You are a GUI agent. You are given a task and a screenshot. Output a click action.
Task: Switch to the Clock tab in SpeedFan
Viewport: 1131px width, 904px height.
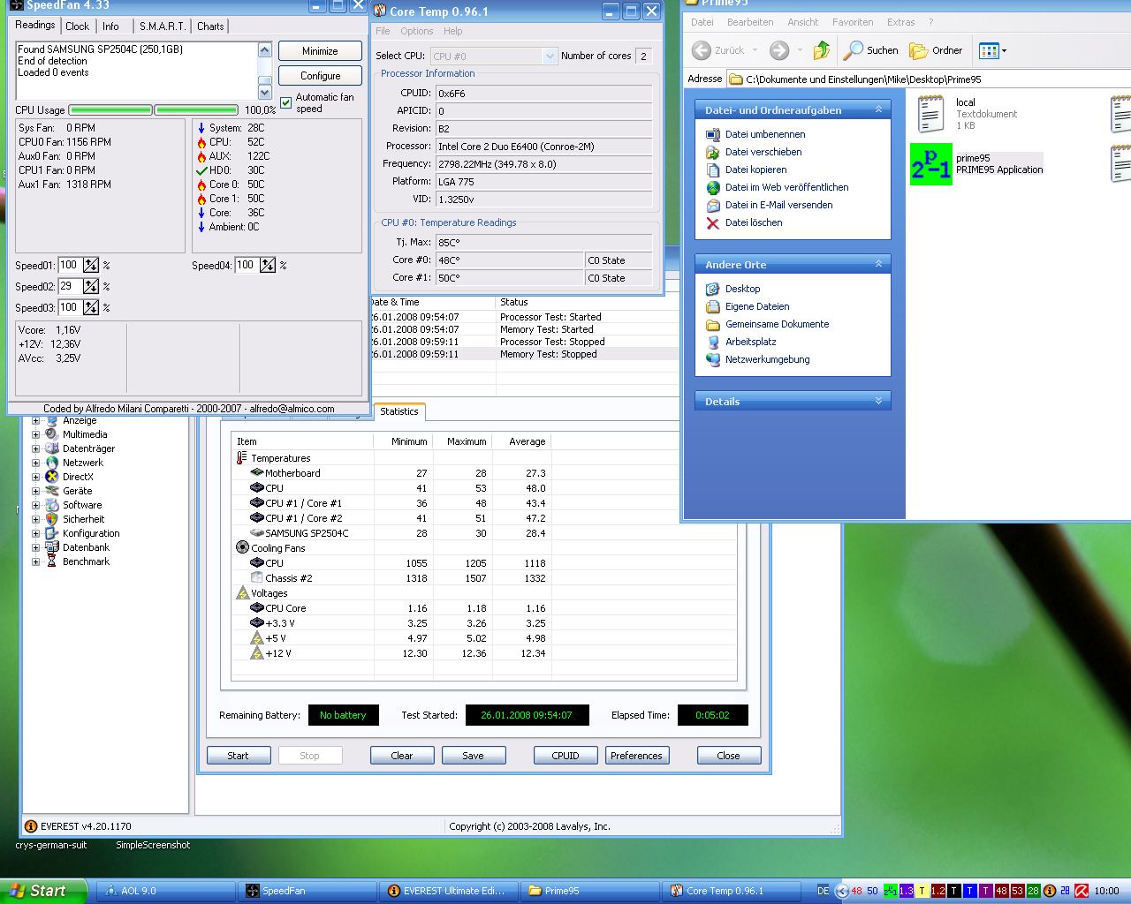coord(78,26)
